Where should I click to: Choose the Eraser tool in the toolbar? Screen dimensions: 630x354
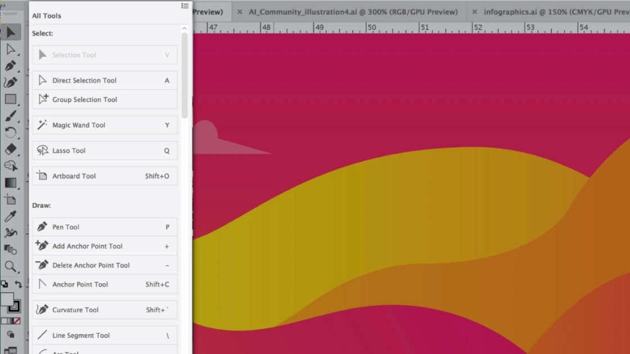pyautogui.click(x=11, y=149)
